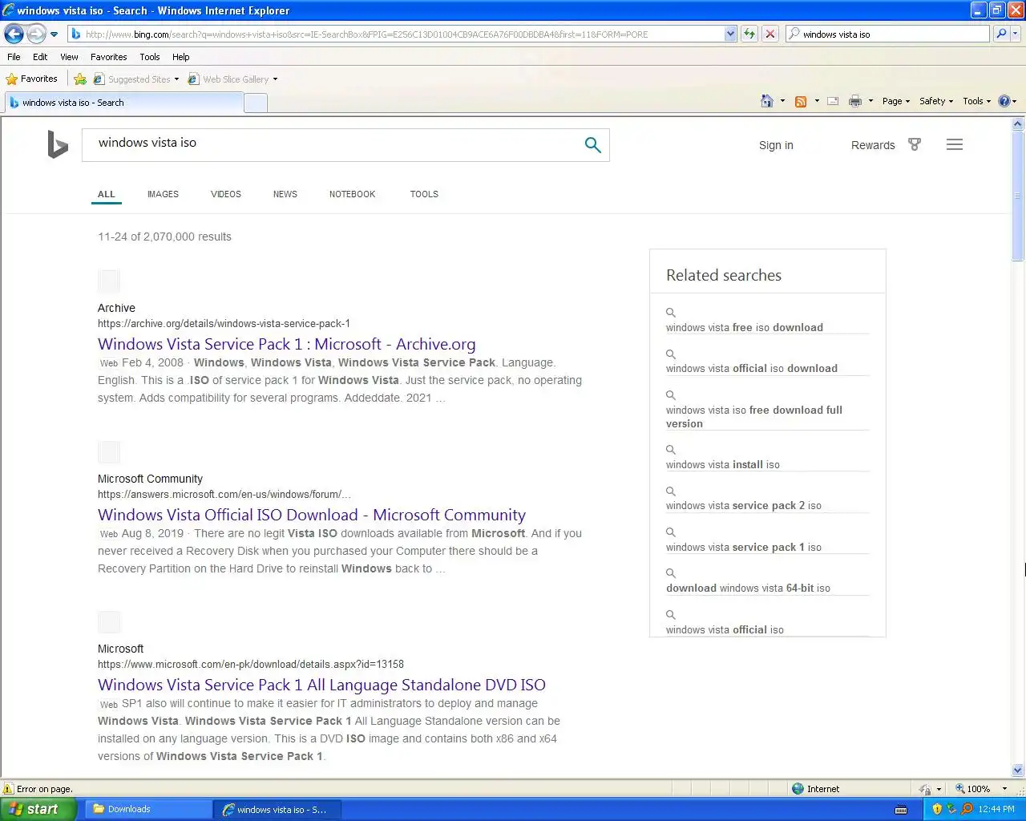Screen dimensions: 1026x821
Task: Switch to Downloads taskbar window
Action: [x=147, y=809]
